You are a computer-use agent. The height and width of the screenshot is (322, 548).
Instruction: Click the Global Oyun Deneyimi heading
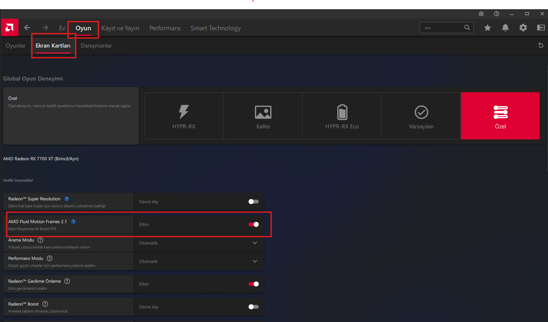click(33, 79)
